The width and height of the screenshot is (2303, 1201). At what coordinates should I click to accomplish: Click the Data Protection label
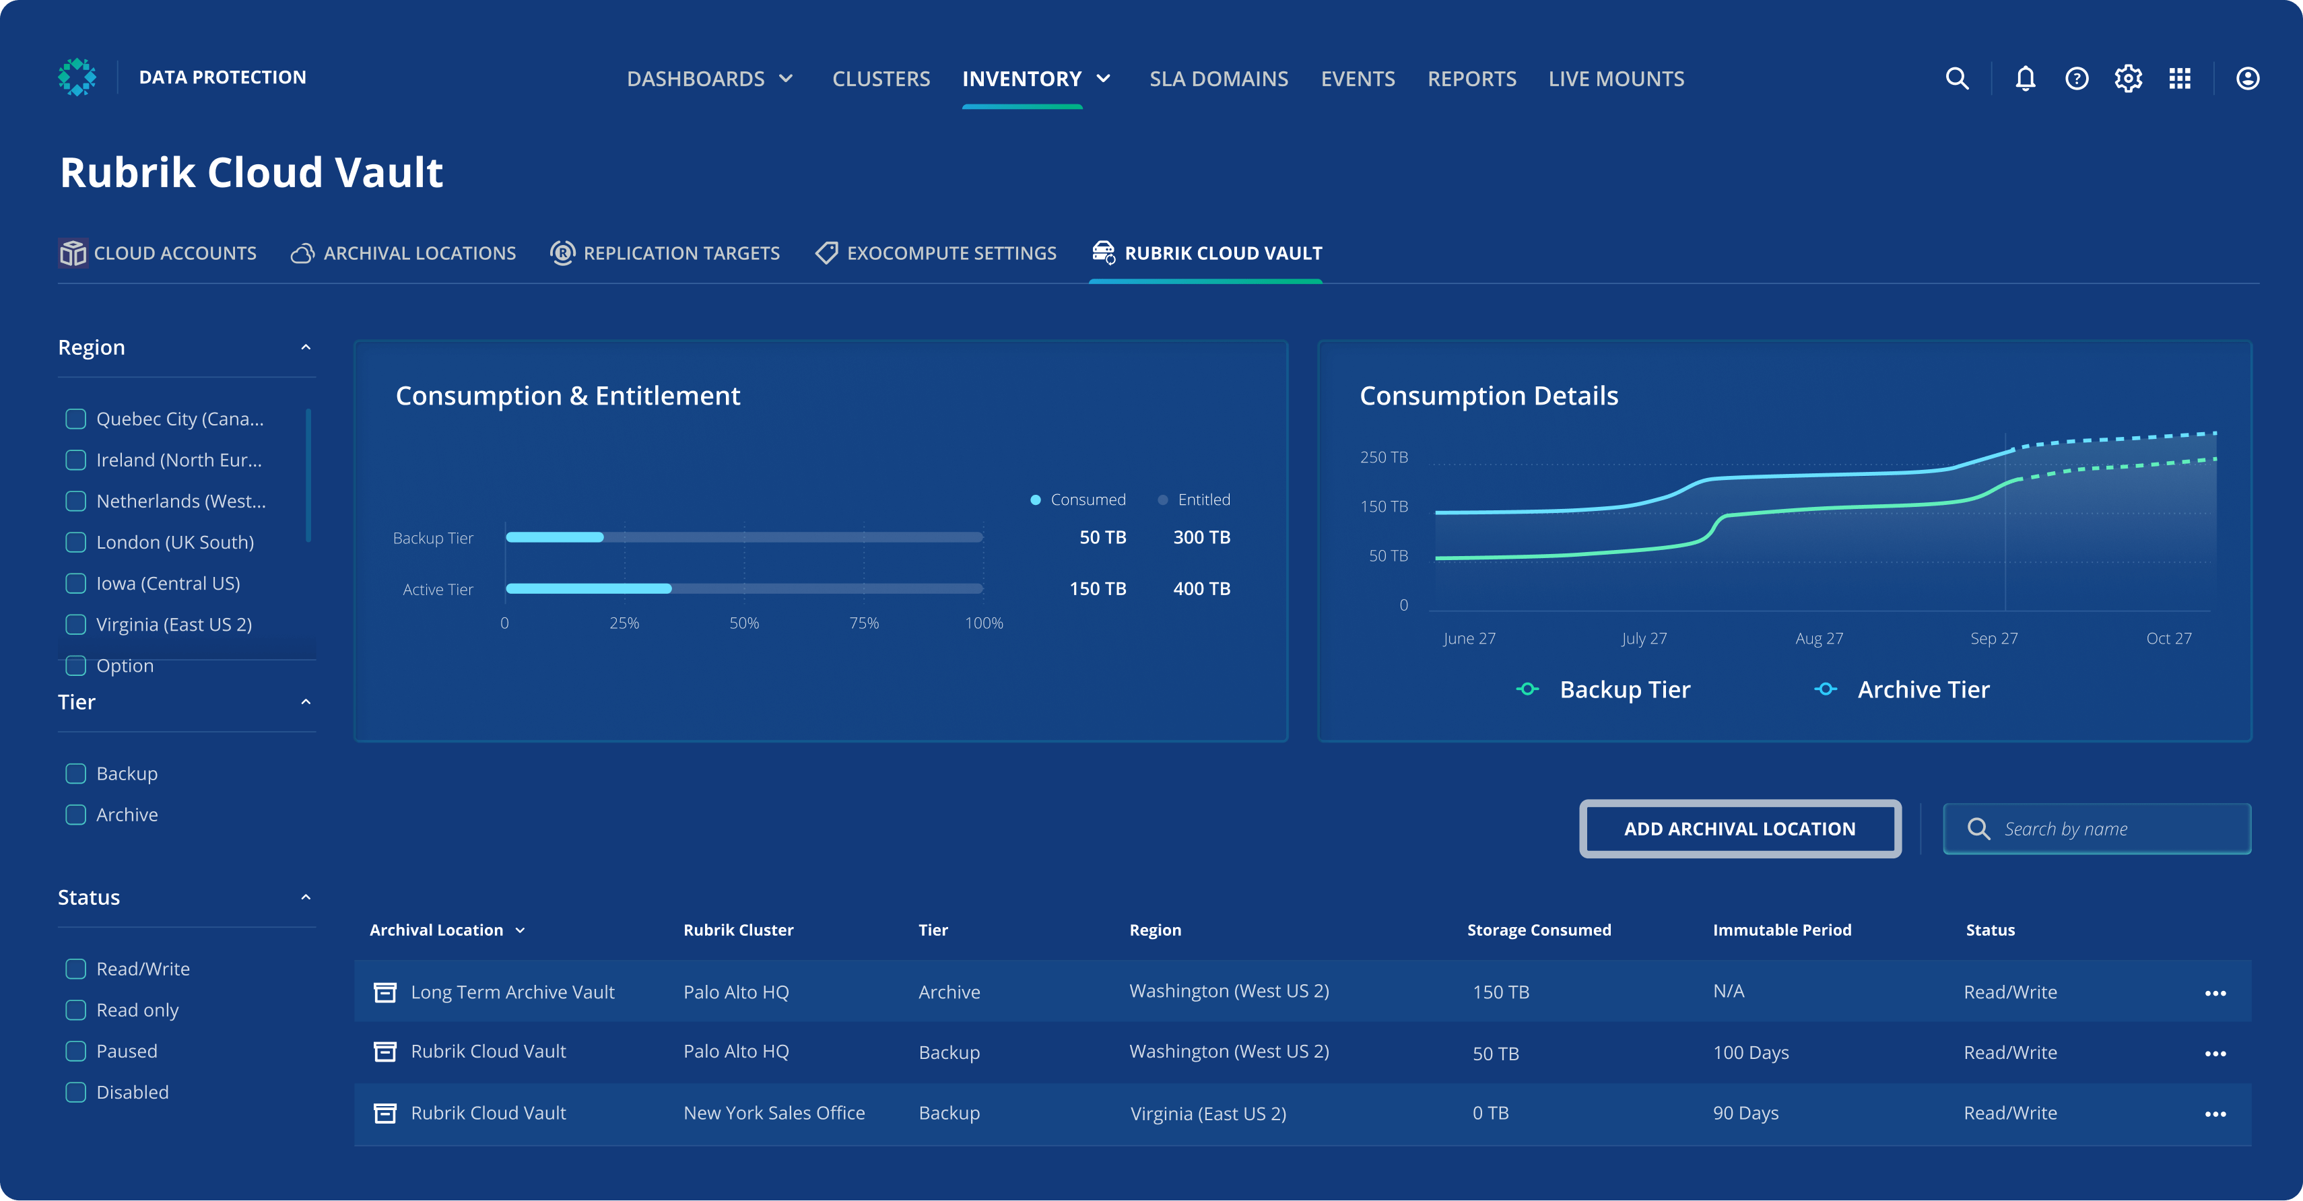click(x=222, y=77)
